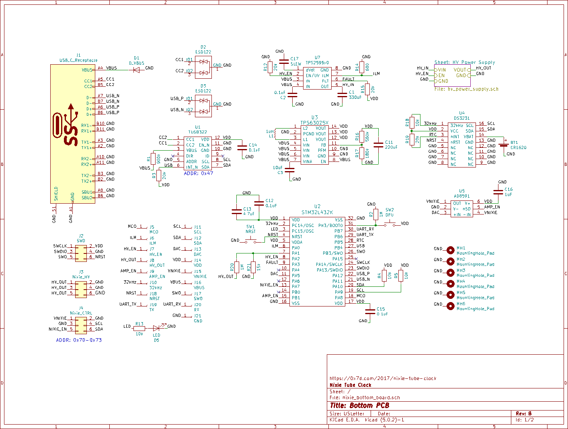Viewport: 568px width, 429px height.
Task: Select the D5 LED symbol
Action: pyautogui.click(x=156, y=328)
